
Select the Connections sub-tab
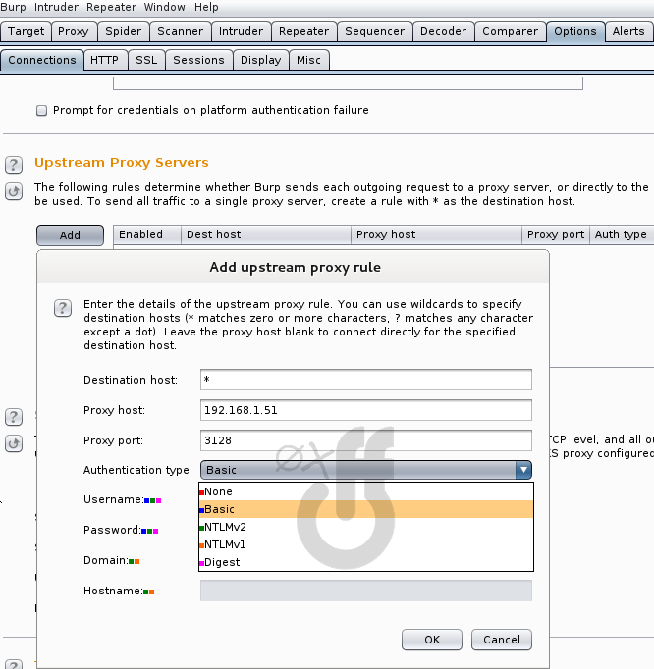42,60
